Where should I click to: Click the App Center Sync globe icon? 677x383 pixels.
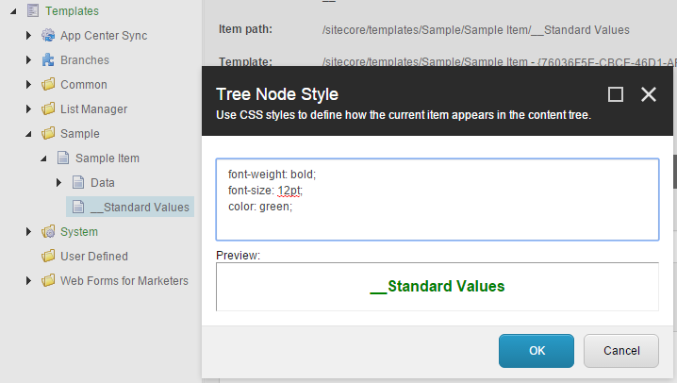click(48, 36)
